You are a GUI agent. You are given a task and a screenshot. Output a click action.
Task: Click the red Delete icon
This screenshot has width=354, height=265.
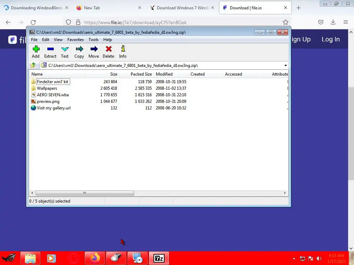click(109, 49)
